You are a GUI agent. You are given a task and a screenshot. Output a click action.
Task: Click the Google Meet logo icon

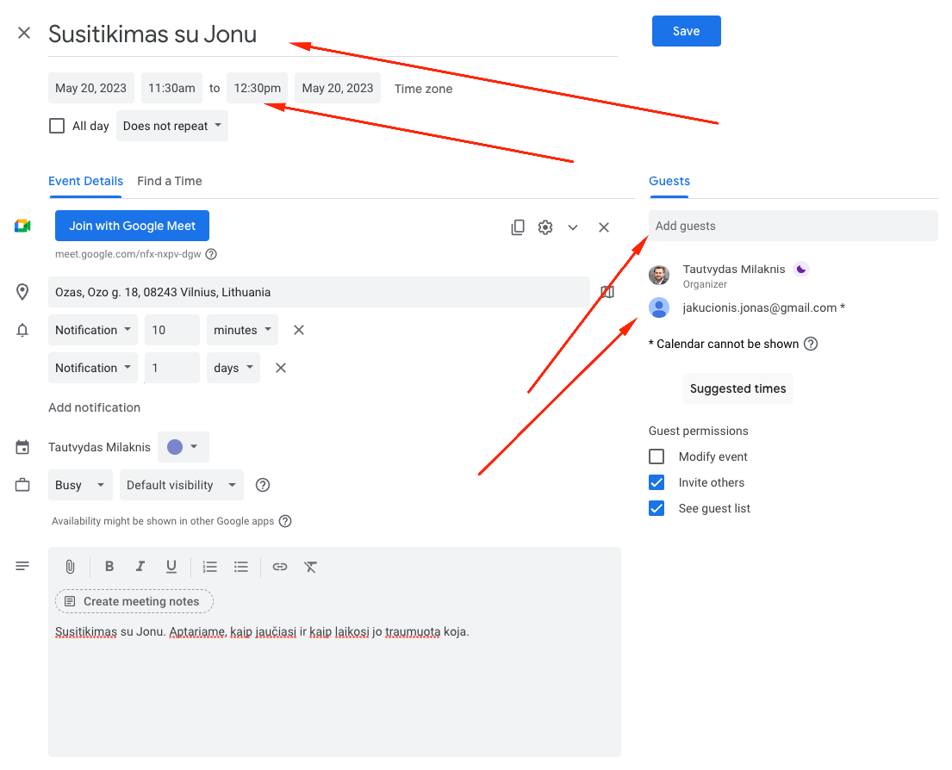(x=22, y=226)
